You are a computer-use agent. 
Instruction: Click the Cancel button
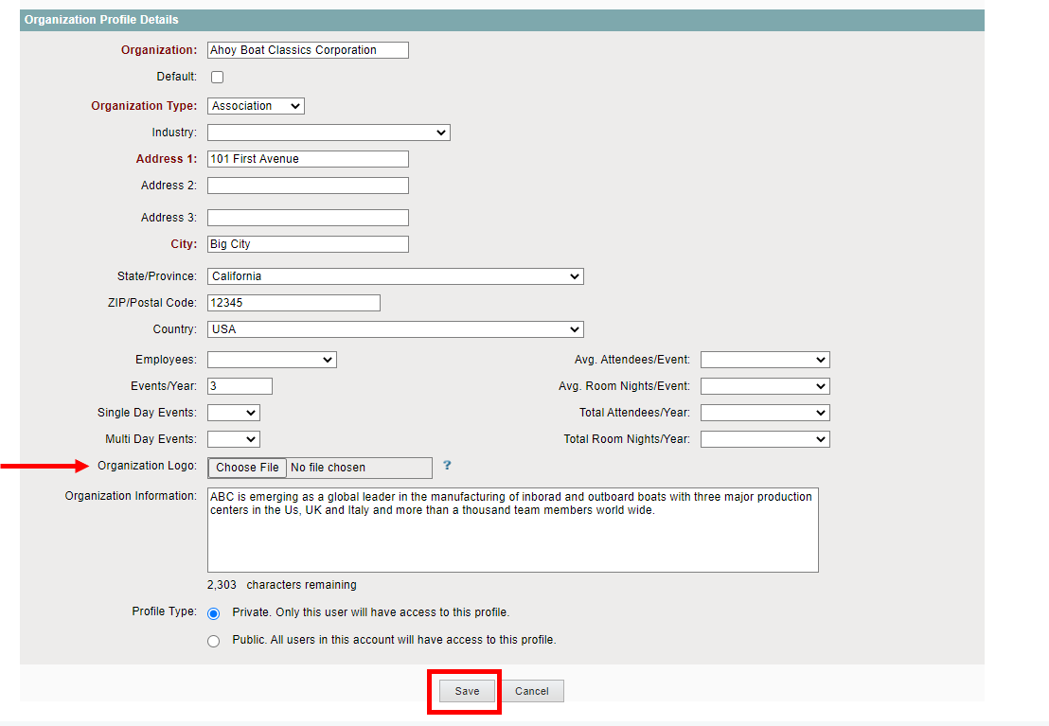(531, 691)
